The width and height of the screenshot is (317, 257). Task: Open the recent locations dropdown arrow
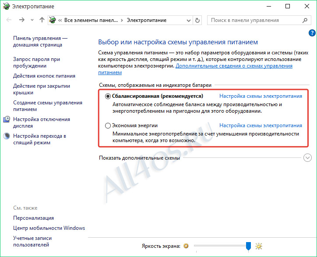(x=32, y=20)
